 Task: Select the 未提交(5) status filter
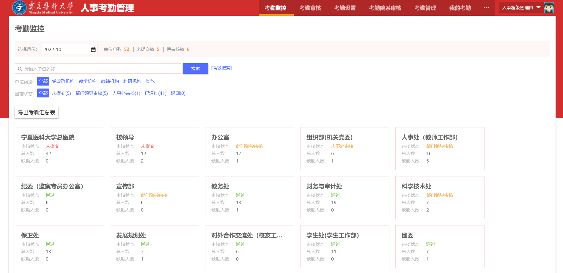coord(61,93)
